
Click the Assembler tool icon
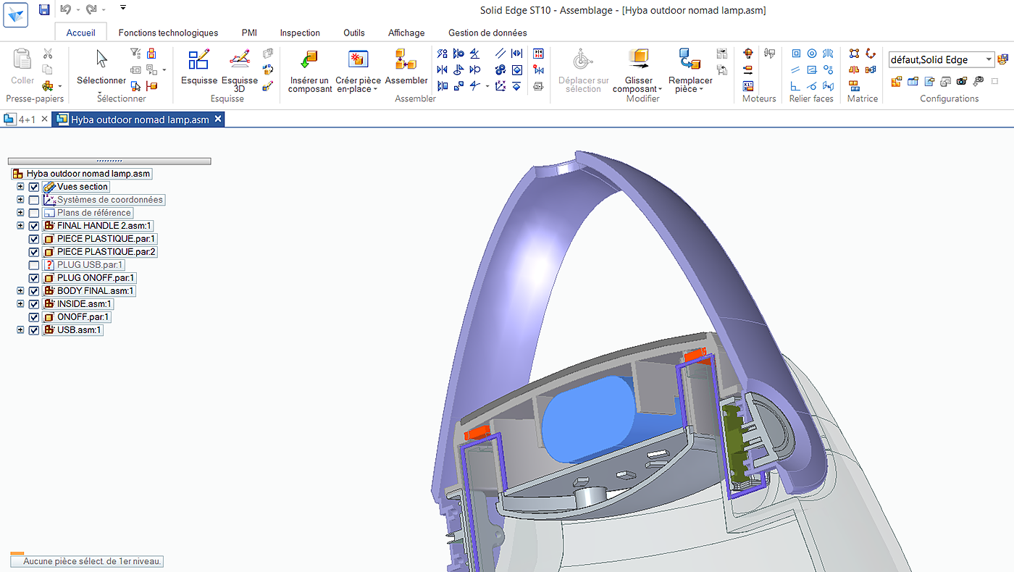pos(406,61)
